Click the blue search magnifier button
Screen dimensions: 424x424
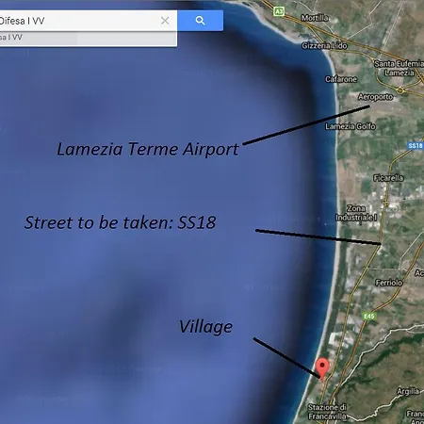pyautogui.click(x=200, y=21)
